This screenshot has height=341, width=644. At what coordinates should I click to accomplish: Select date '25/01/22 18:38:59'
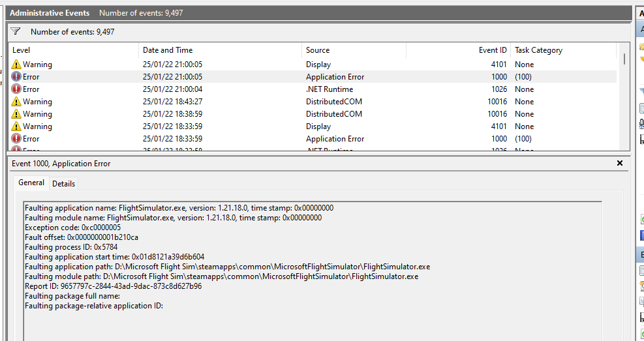coord(172,113)
